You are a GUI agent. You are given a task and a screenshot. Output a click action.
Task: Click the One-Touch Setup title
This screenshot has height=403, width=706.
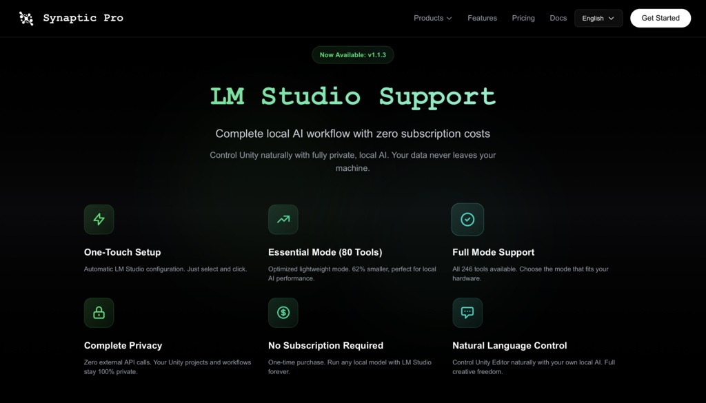[x=123, y=252]
